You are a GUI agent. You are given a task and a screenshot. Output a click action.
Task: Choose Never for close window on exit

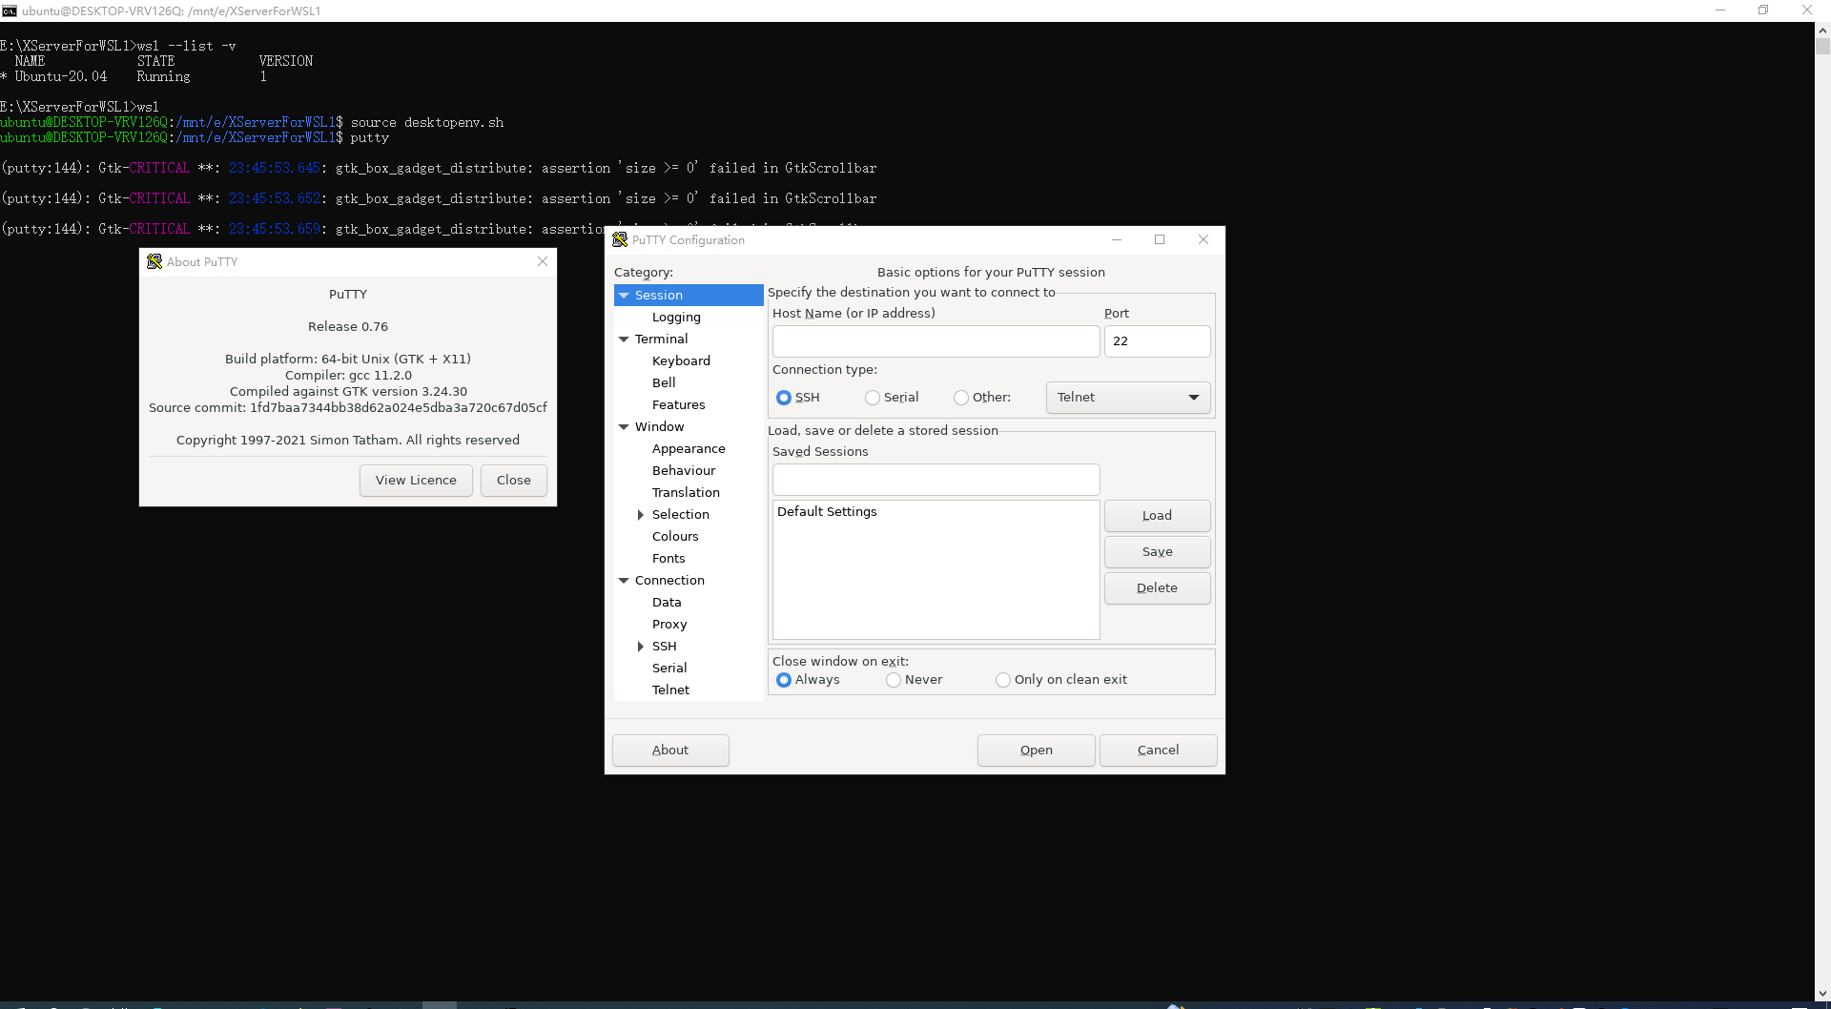point(894,680)
